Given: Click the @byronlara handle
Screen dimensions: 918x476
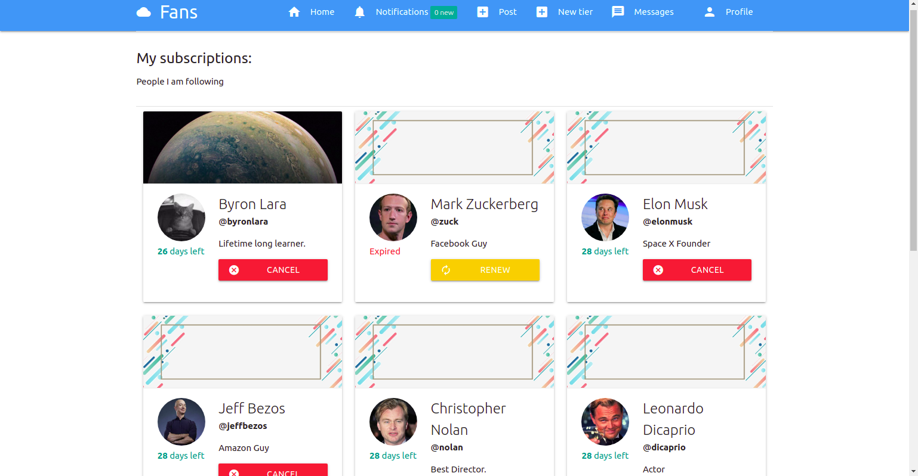Looking at the screenshot, I should coord(244,222).
